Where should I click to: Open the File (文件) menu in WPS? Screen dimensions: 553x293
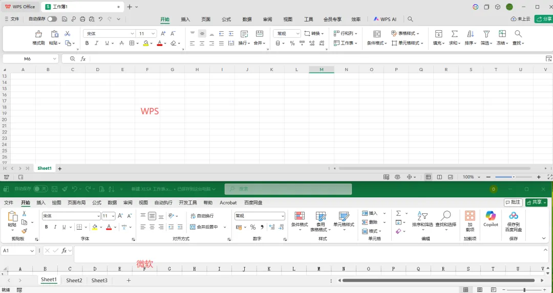pos(12,19)
